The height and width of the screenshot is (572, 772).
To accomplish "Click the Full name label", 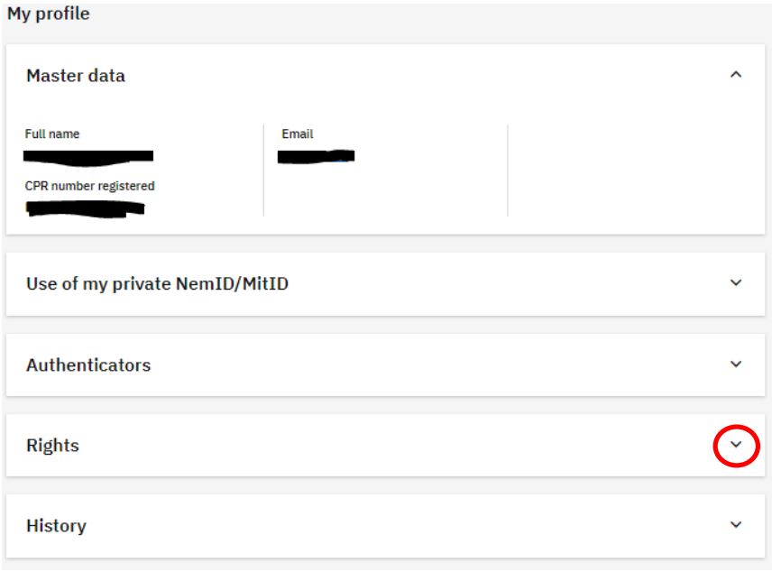I will pos(52,134).
